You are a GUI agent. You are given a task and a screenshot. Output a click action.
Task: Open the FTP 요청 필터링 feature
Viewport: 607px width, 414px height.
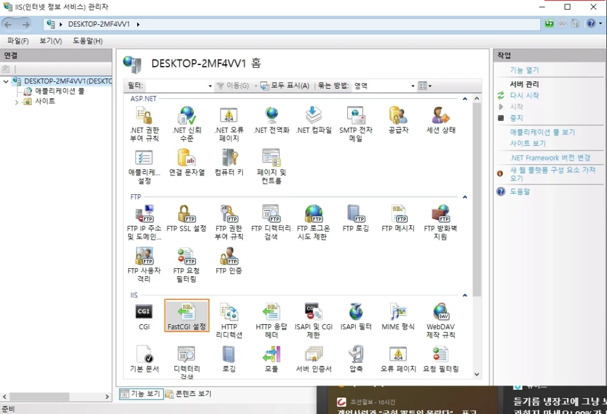pyautogui.click(x=186, y=265)
